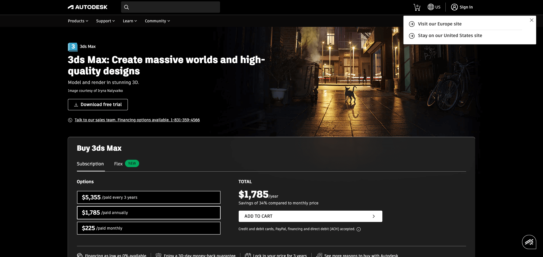Expand the Support menu
Screen dimensions: 543x257
point(105,21)
